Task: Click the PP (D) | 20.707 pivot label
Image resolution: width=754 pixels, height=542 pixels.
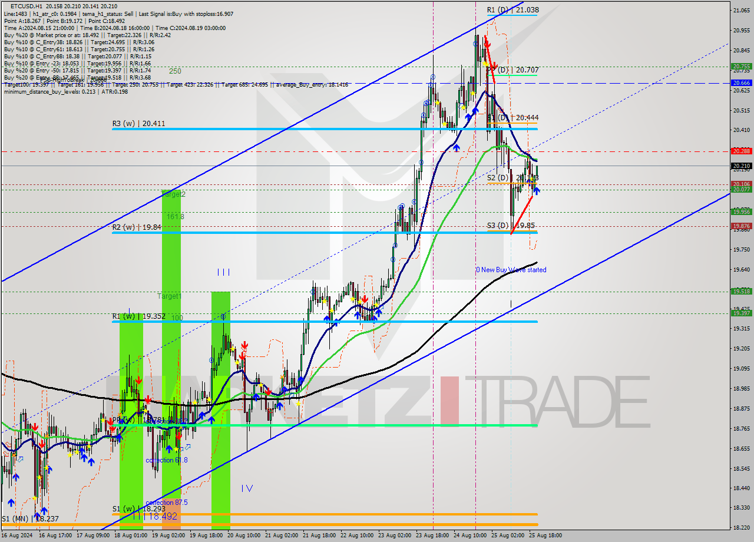Action: coord(512,70)
